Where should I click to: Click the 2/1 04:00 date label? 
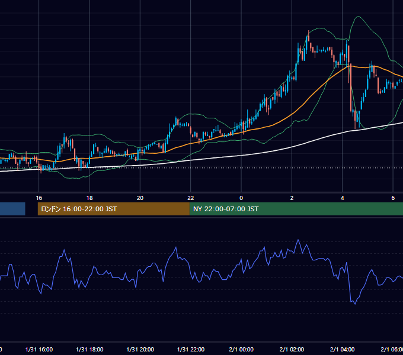coord(343,349)
